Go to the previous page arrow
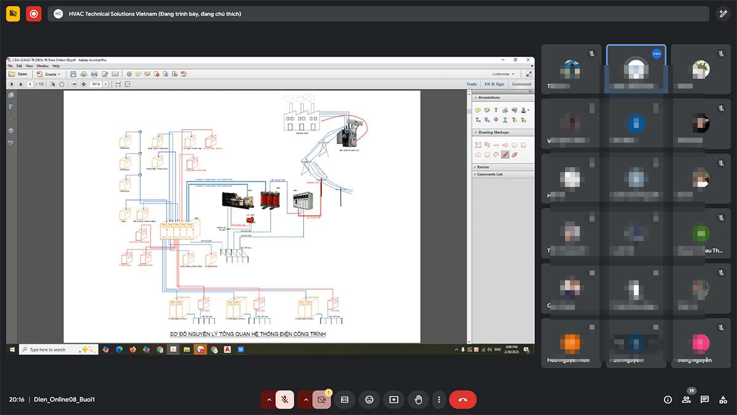Viewport: 737px width, 415px height. click(12, 84)
